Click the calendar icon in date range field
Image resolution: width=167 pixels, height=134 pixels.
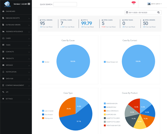[x=127, y=12]
